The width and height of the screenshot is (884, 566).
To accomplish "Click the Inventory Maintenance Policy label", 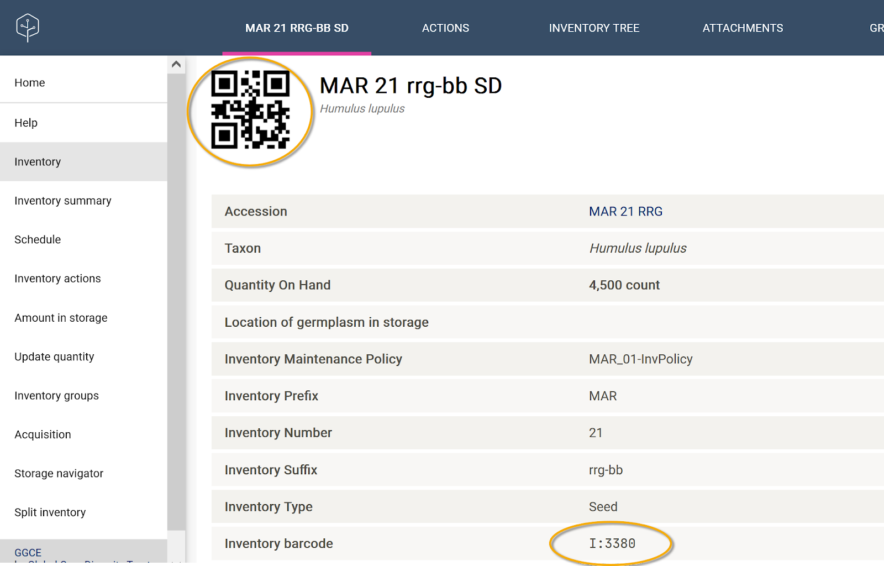I will [x=313, y=359].
